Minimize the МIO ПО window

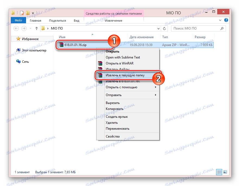coord(206,12)
